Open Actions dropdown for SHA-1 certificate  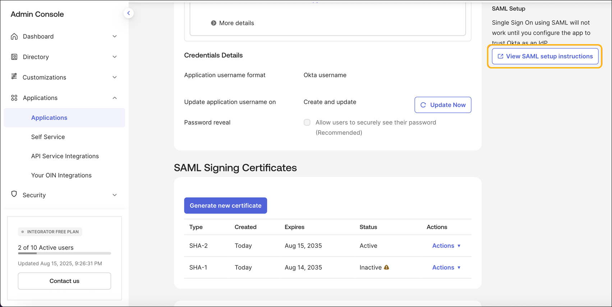446,268
